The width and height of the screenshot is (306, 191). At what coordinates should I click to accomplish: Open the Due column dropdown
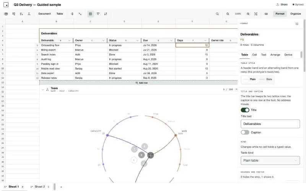click(x=171, y=40)
